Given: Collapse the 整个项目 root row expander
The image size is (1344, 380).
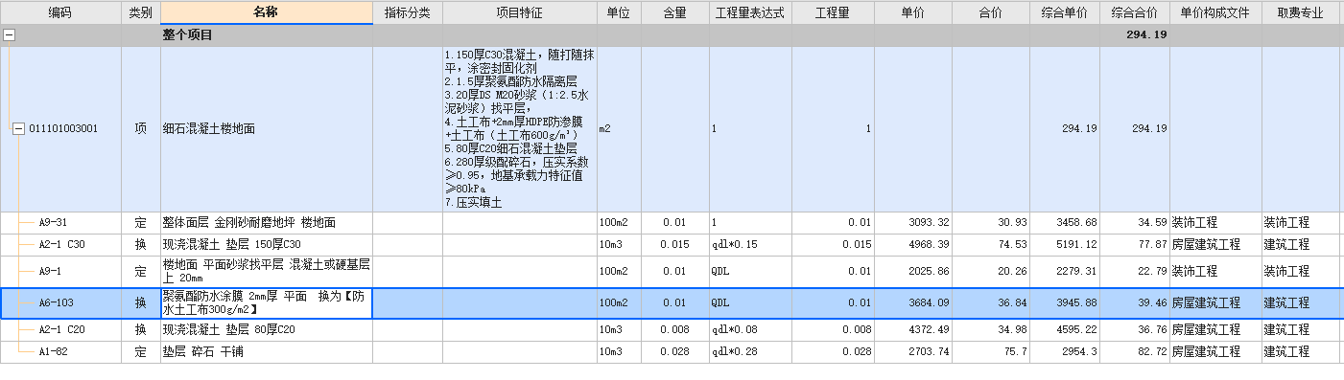Looking at the screenshot, I should click(x=9, y=35).
